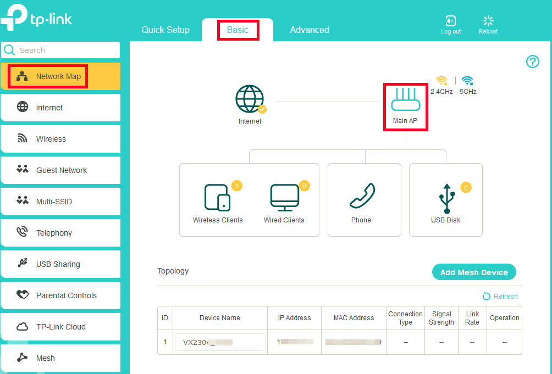The image size is (552, 374).
Task: Click the 2.4GHz Wi-Fi icon
Action: 441,81
